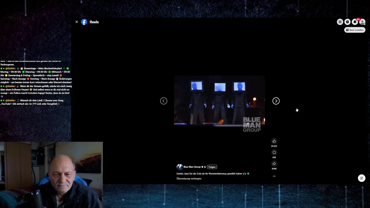This screenshot has height=208, width=370.
Task: Click the Blue Man Group reel video
Action: click(x=219, y=101)
